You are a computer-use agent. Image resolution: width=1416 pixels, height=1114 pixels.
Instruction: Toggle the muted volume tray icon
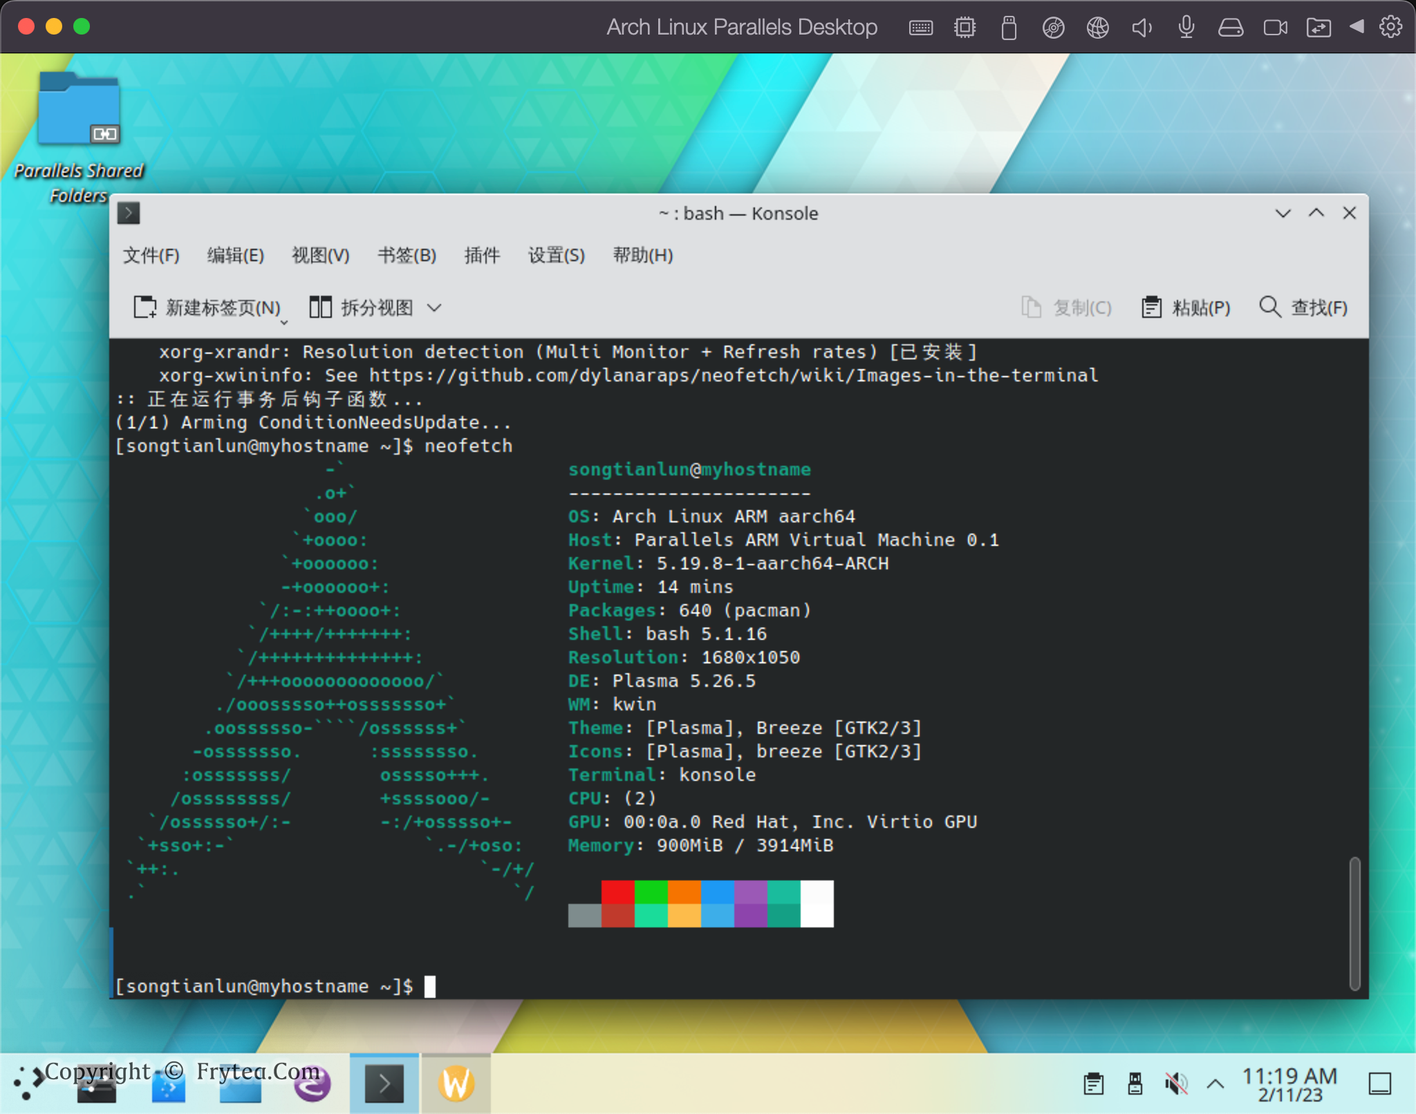click(x=1175, y=1084)
